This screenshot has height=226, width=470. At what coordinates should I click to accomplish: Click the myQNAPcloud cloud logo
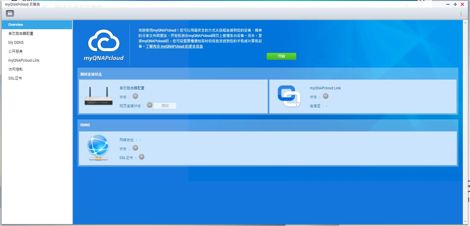(x=104, y=45)
